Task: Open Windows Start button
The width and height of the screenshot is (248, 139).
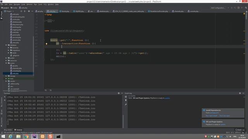Action: pyautogui.click(x=3, y=136)
